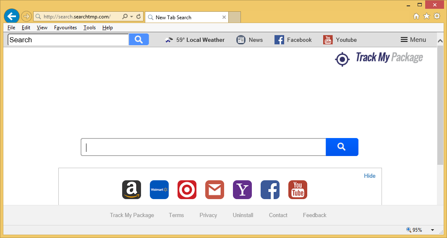
Task: Open the Facebook shortcut tile
Action: (x=270, y=190)
